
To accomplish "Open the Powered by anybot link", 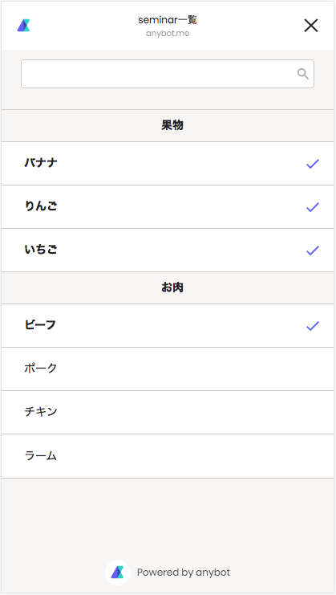I will [184, 573].
